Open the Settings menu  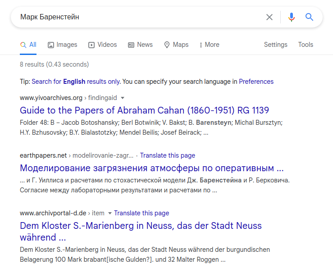pos(275,45)
